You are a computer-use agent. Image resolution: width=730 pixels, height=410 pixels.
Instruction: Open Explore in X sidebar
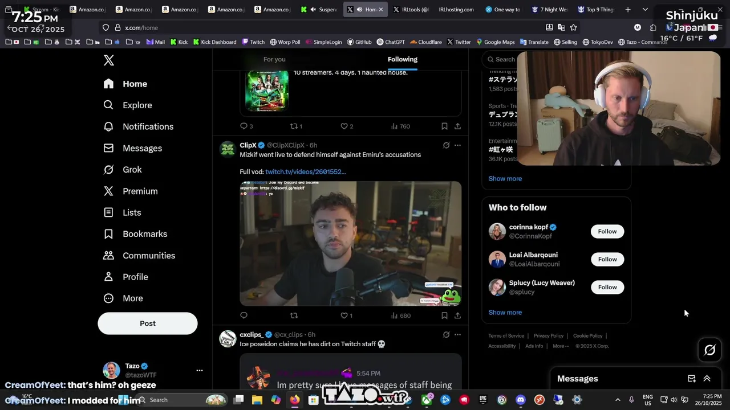pos(128,105)
